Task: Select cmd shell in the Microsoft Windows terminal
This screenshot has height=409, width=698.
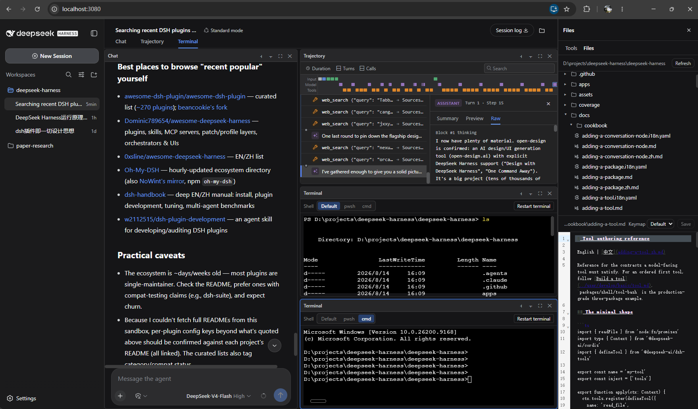Action: tap(366, 319)
